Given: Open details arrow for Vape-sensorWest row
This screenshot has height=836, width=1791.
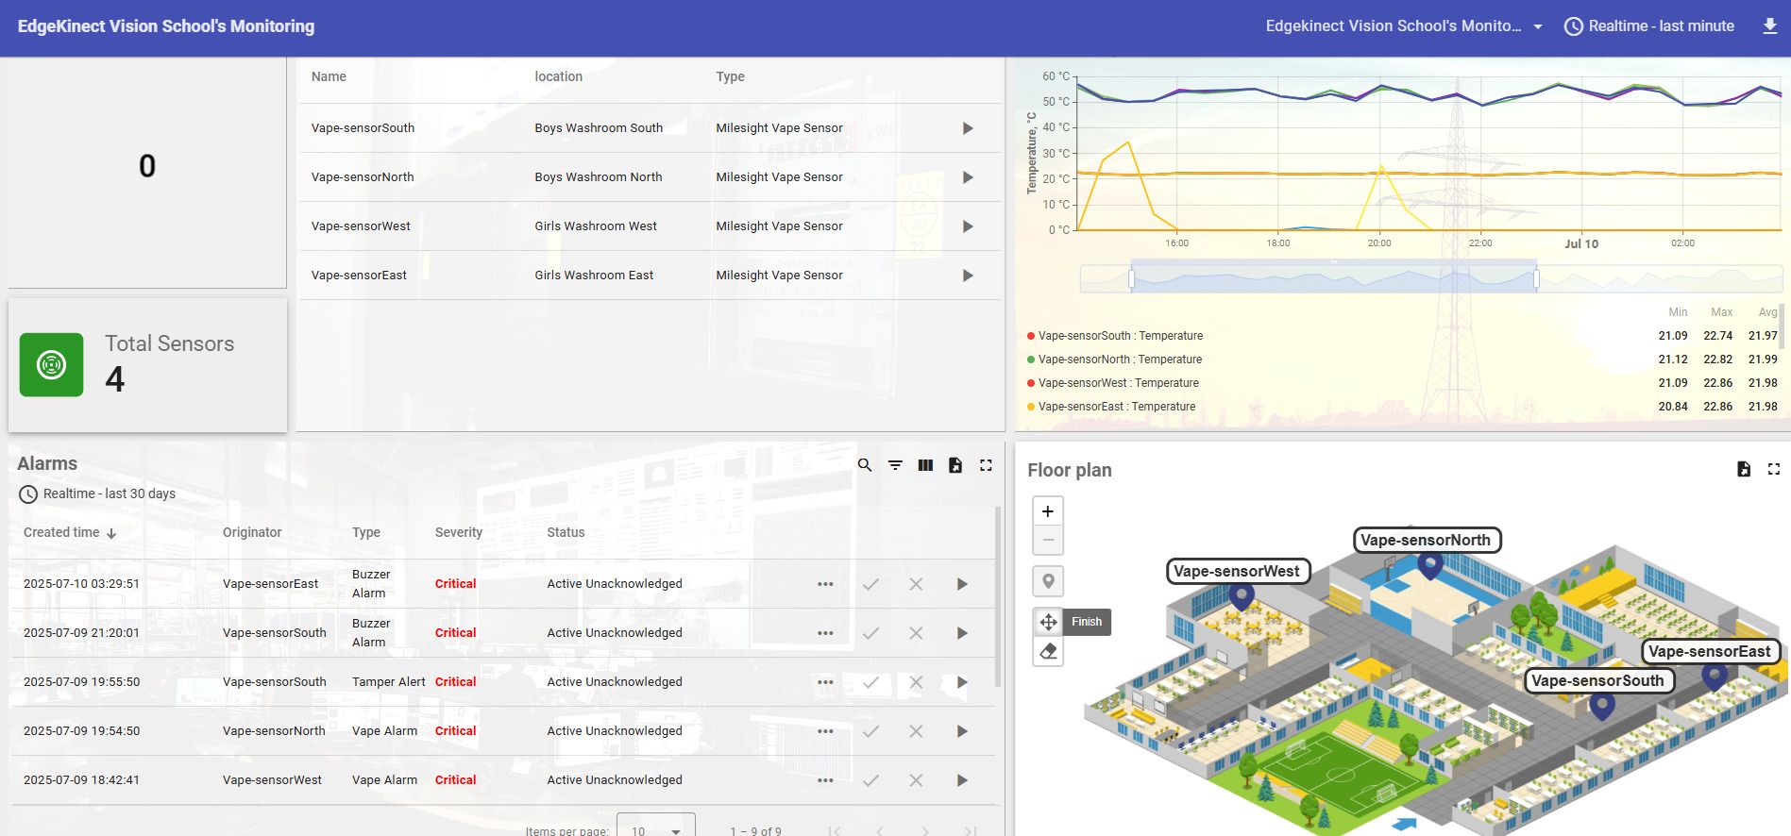Looking at the screenshot, I should click(968, 226).
